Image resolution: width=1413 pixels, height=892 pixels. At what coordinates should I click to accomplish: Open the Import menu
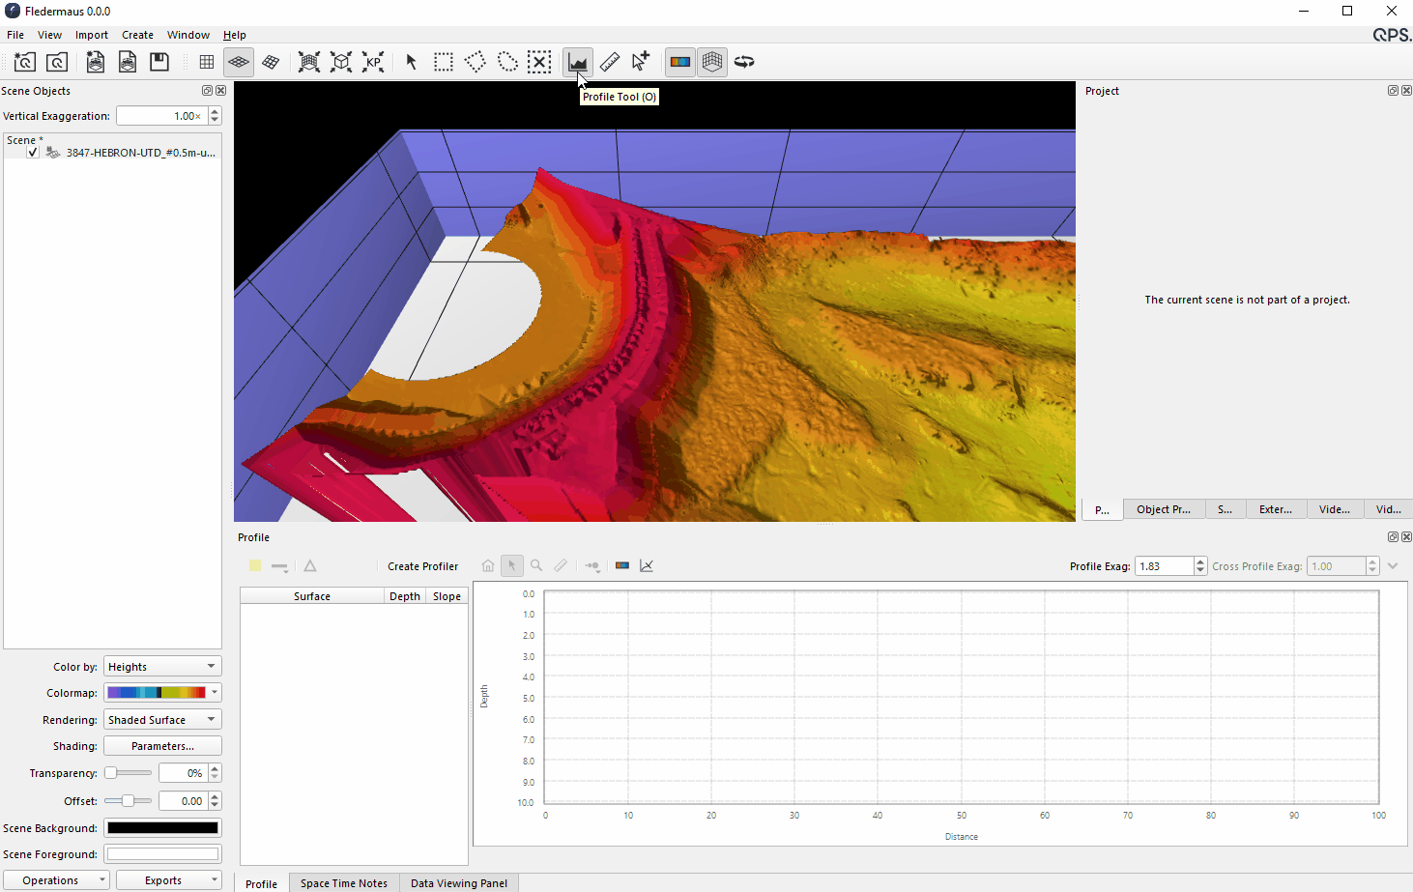92,35
